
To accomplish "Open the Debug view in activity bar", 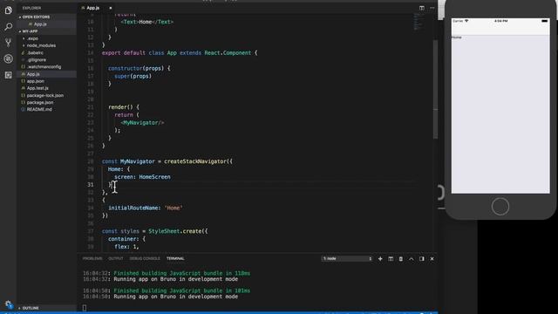I will pos(8,58).
